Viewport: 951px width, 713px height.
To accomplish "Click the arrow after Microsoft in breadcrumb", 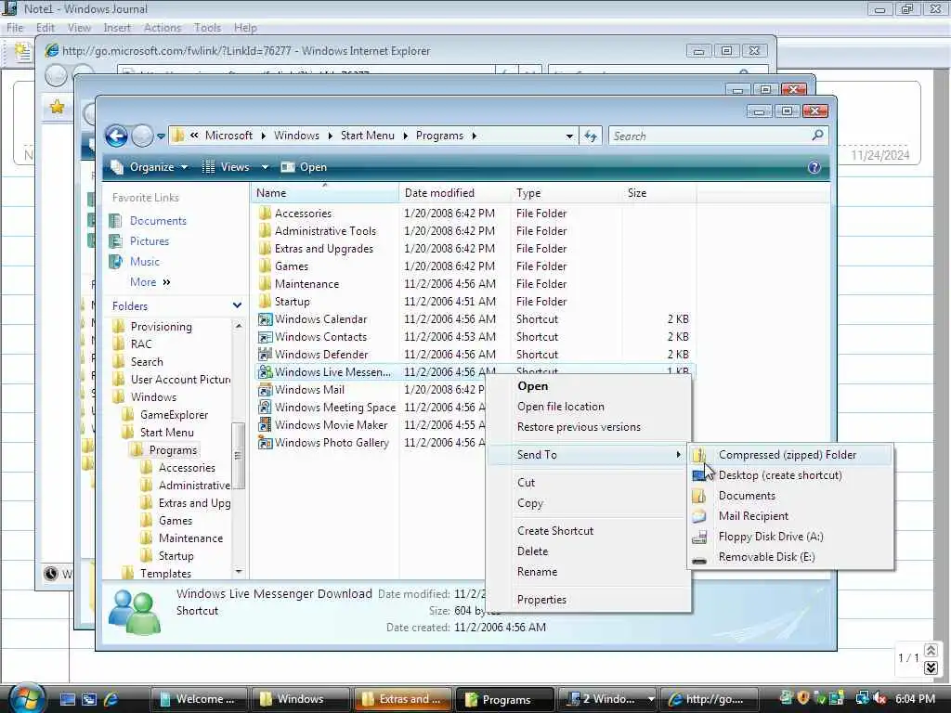I will [x=263, y=136].
